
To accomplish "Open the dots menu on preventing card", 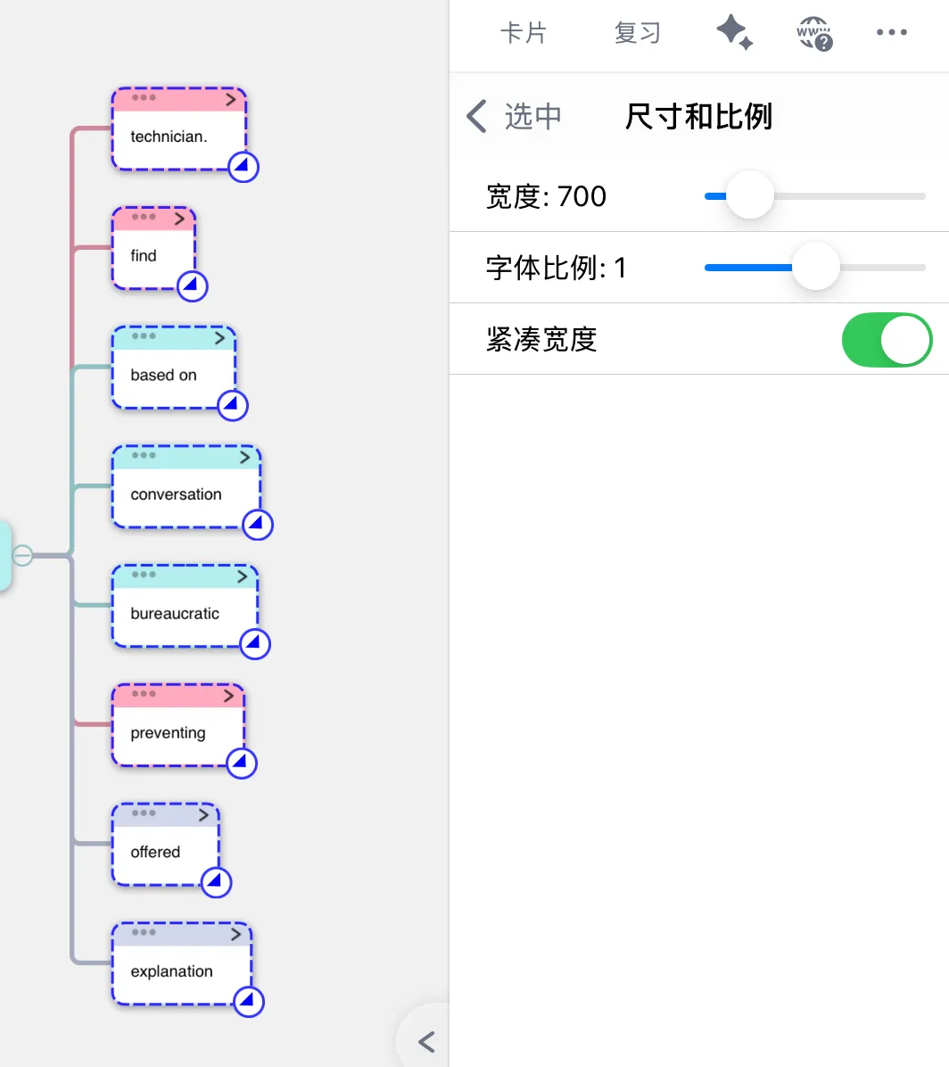I will pos(144,693).
